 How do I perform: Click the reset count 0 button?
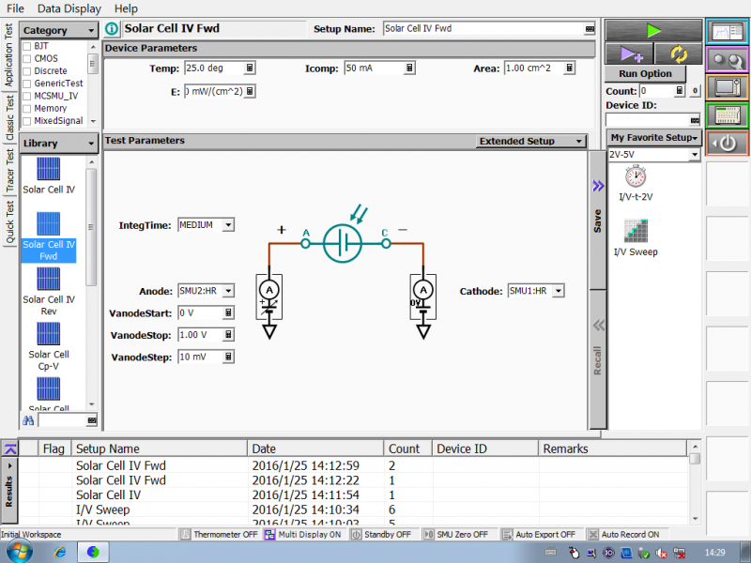pyautogui.click(x=695, y=90)
